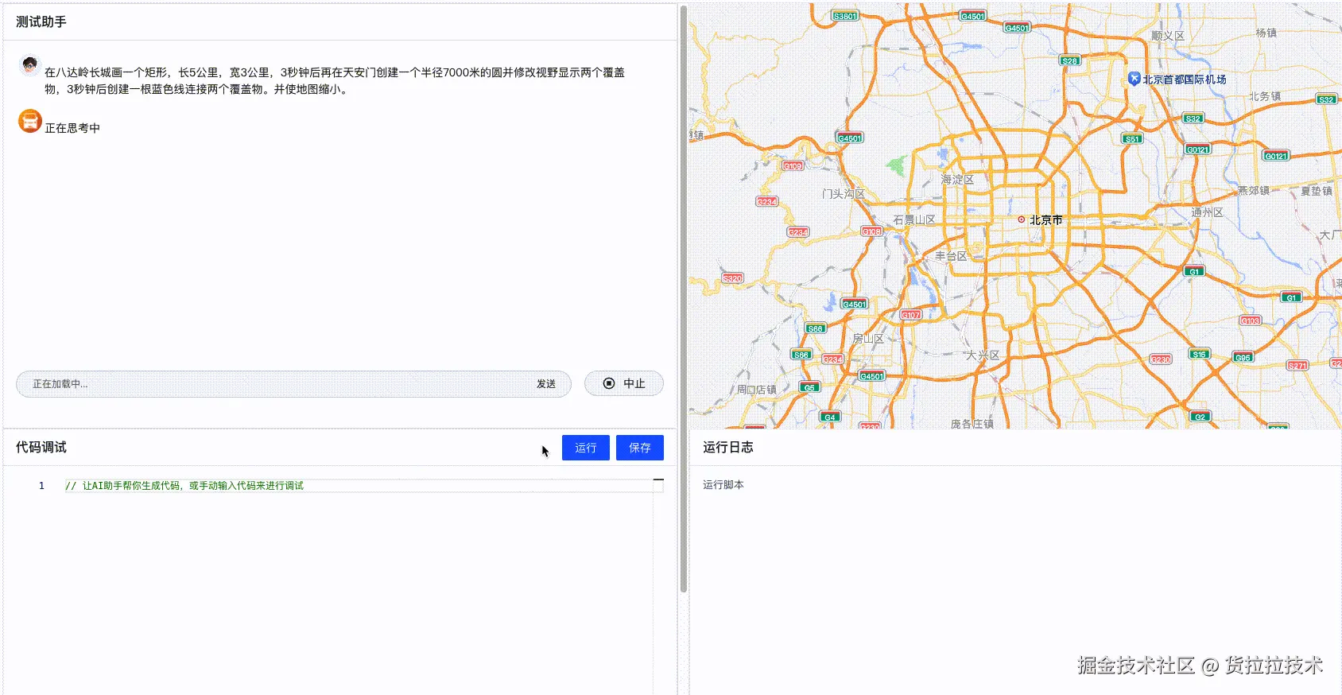Click the minimap collapse icon in code editor
The width and height of the screenshot is (1342, 695).
pyautogui.click(x=658, y=480)
